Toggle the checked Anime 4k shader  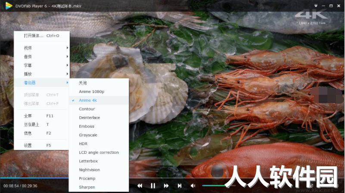(99, 100)
